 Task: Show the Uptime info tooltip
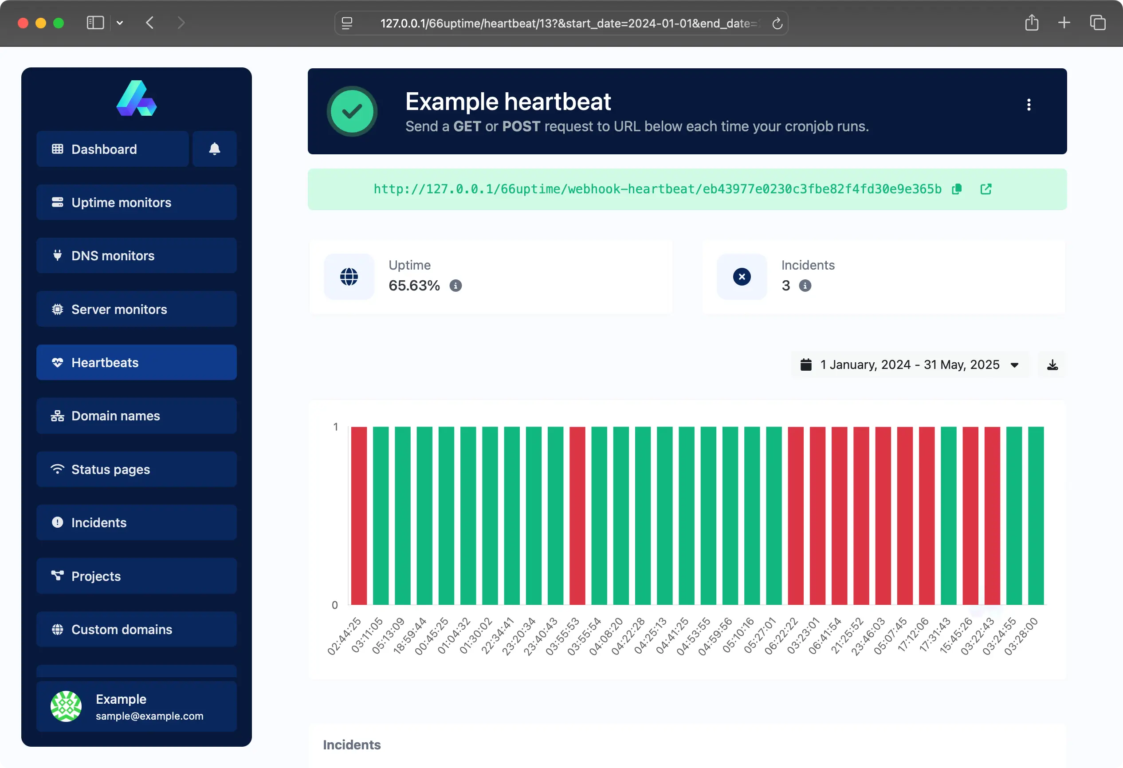455,286
